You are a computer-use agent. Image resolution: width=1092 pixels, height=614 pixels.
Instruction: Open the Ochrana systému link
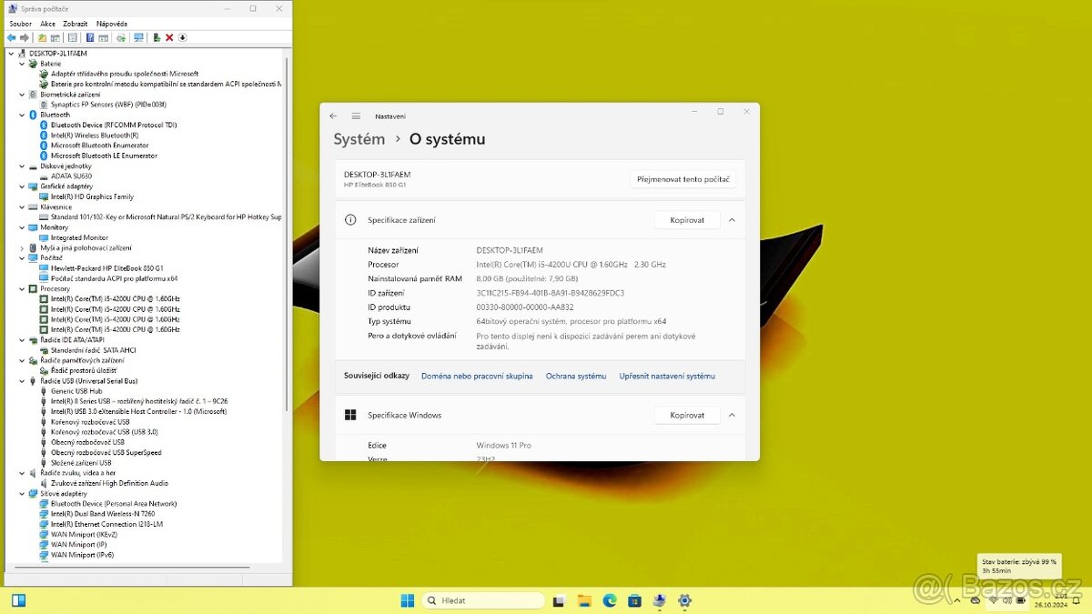[x=576, y=376]
